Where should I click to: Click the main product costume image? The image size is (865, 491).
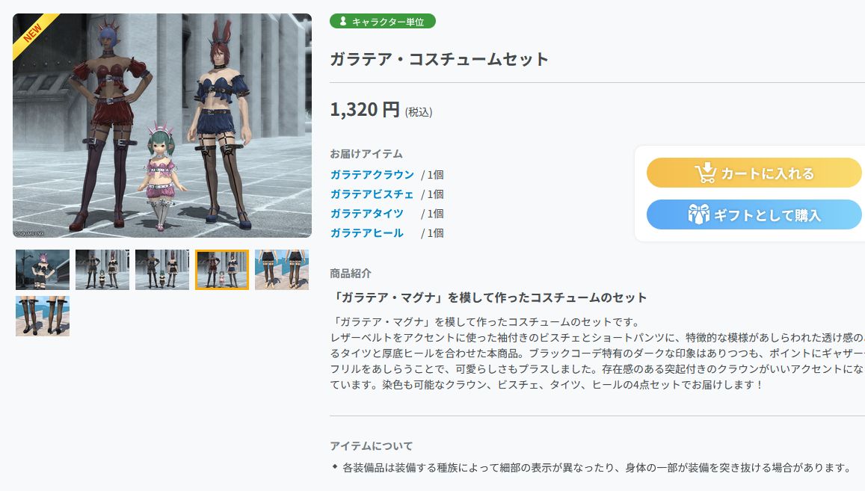tap(162, 126)
